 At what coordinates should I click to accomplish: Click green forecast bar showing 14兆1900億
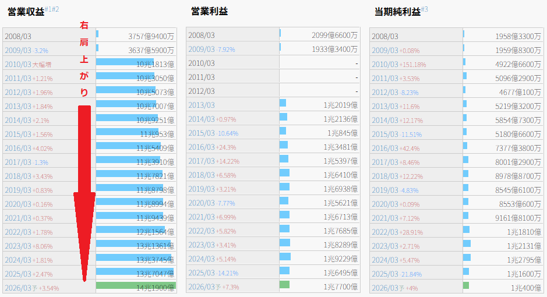135,286
